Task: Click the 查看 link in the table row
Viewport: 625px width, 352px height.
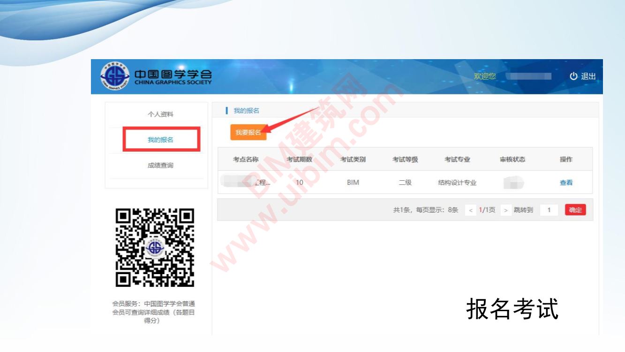Action: (x=566, y=183)
